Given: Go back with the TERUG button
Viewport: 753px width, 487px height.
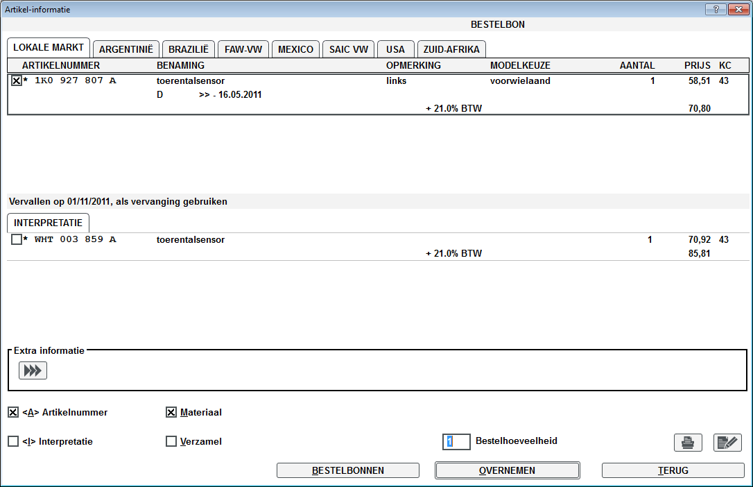Looking at the screenshot, I should tap(673, 470).
